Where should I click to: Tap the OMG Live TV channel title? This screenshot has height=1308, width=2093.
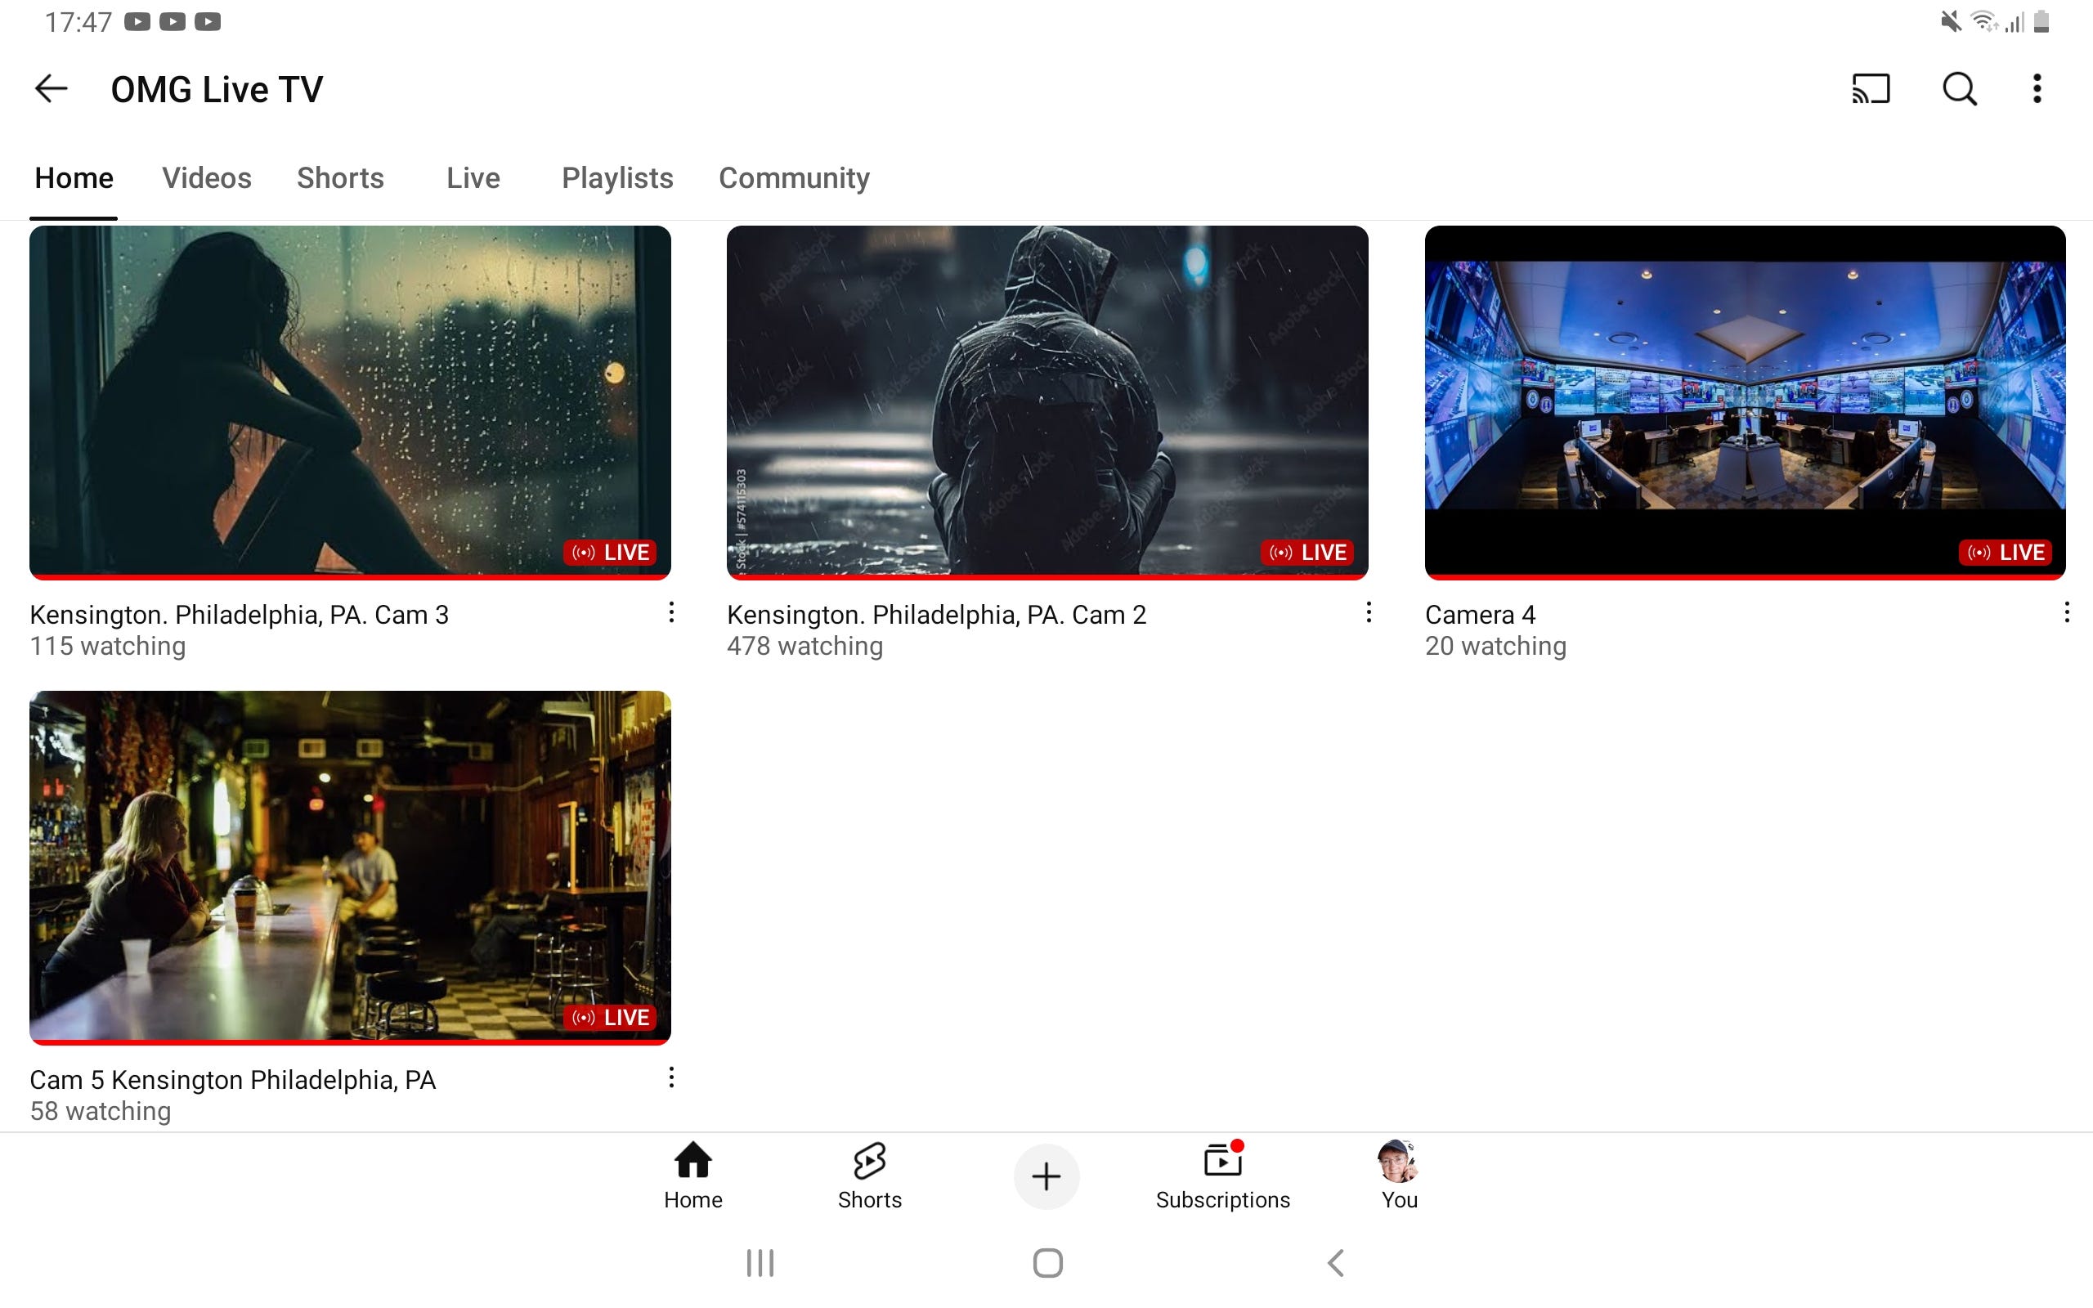216,89
